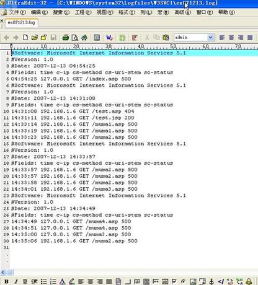The height and width of the screenshot is (285, 258).
Task: Click the New file icon
Action: [25, 37]
